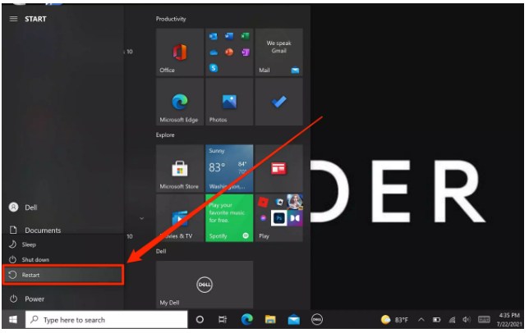Viewport: 529px width, 333px height.
Task: Click the Windows Start button in taskbar
Action: pos(13,320)
